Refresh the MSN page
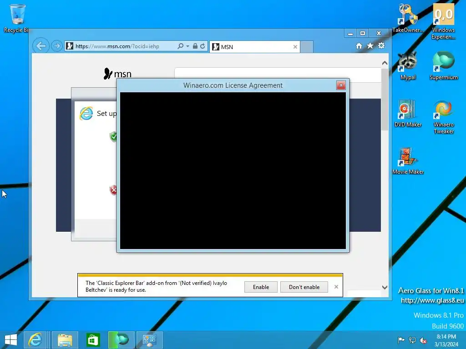466x349 pixels. (203, 46)
